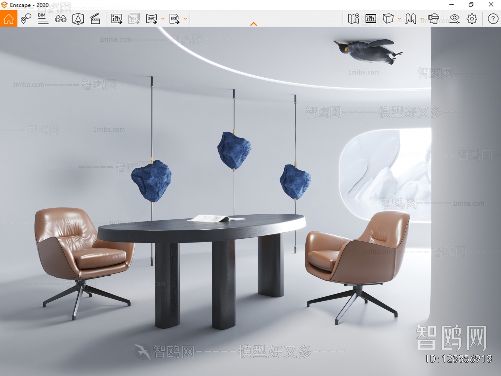Screen dimensions: 501x376
Task: Expand the cube view mode dropdown
Action: tap(399, 19)
